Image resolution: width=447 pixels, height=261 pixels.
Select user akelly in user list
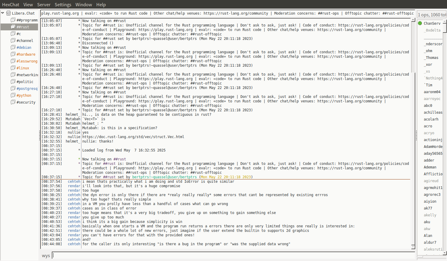pyautogui.click(x=430, y=215)
